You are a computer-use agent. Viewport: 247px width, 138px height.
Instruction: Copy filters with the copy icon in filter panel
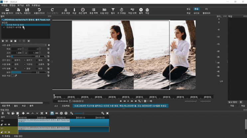(11, 41)
